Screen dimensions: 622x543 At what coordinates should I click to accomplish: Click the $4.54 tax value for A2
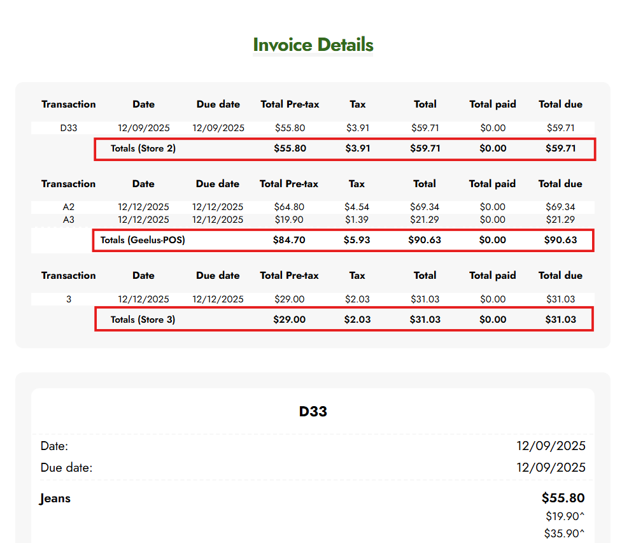point(357,207)
